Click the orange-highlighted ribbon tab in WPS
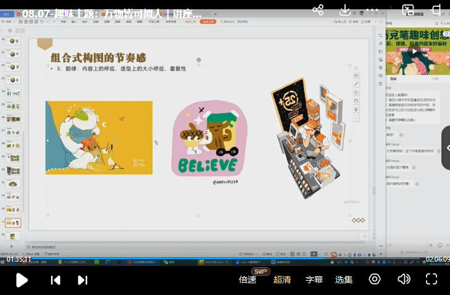Image resolution: width=450 pixels, height=295 pixels. [x=207, y=21]
